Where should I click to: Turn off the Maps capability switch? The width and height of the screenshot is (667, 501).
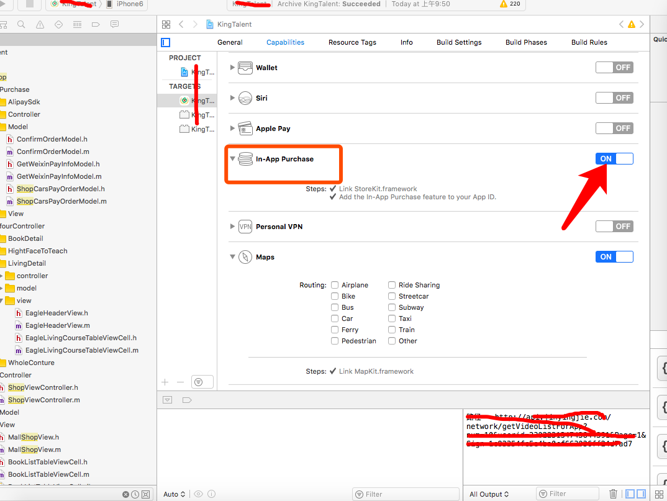tap(614, 256)
